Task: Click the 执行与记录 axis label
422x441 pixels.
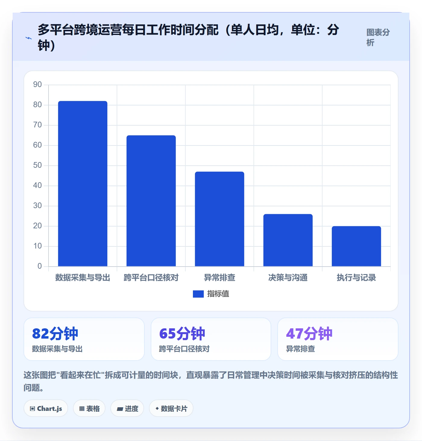Action: tap(356, 277)
